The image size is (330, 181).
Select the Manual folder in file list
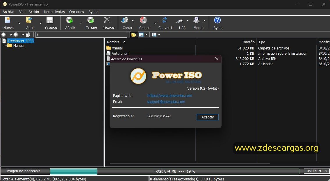click(x=117, y=48)
